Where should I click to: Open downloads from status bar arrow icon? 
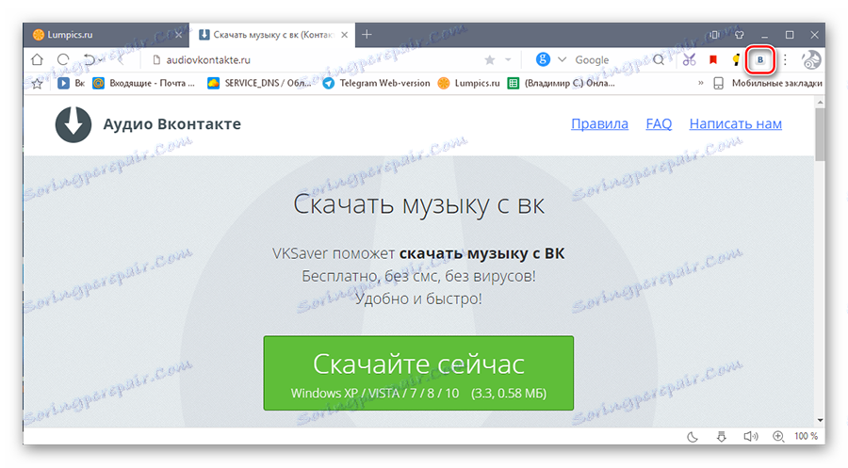(722, 437)
